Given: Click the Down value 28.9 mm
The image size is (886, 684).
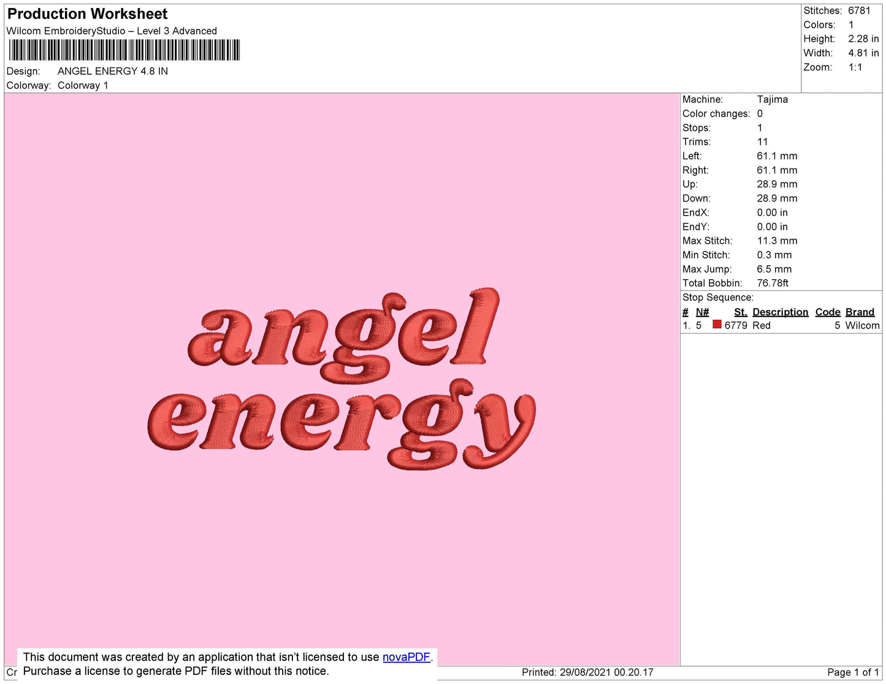Looking at the screenshot, I should click(777, 198).
